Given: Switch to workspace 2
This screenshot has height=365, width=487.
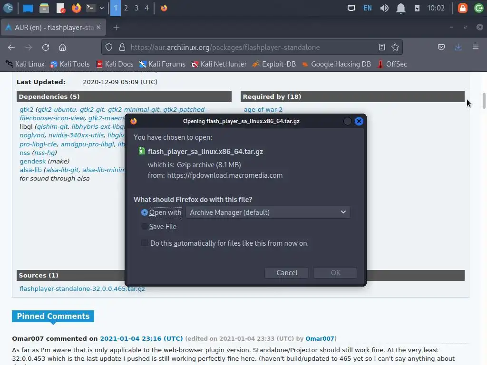Looking at the screenshot, I should (126, 8).
